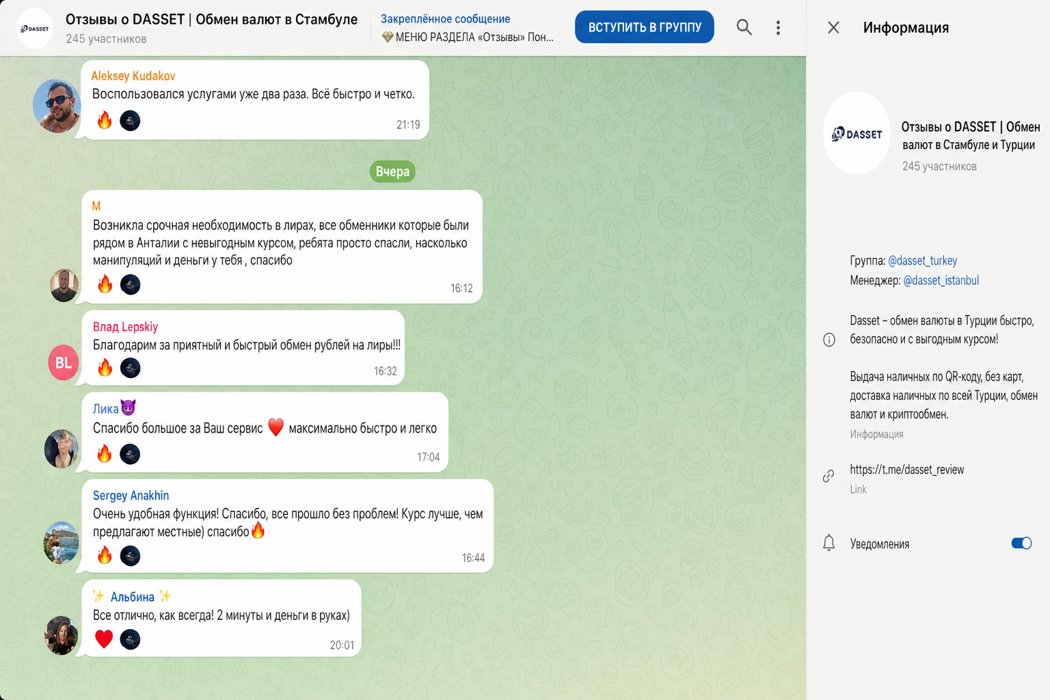Open the pinned message Закреплённое сообщение
The image size is (1050, 700).
468,28
